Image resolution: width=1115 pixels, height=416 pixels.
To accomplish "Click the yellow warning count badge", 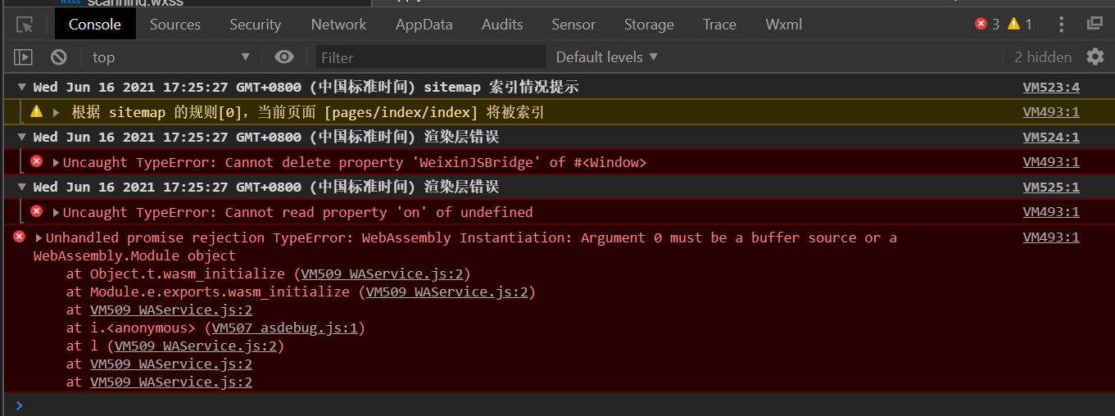I will [x=1020, y=25].
